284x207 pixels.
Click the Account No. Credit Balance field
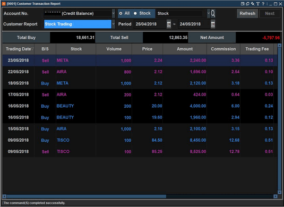click(x=78, y=13)
